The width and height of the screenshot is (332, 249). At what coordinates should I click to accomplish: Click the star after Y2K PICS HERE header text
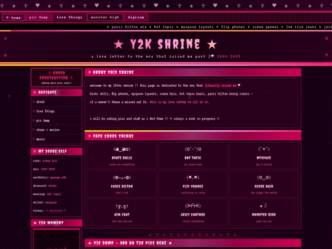click(x=170, y=243)
